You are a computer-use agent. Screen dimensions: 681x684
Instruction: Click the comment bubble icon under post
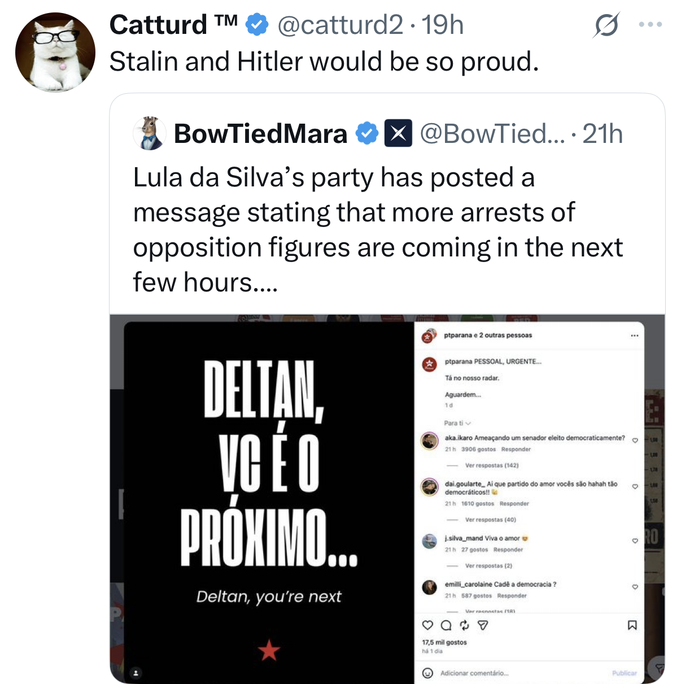(446, 625)
